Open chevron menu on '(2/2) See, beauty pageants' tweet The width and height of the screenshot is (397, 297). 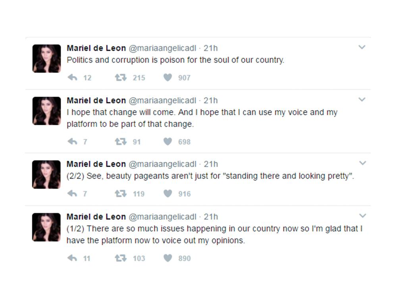click(x=362, y=163)
